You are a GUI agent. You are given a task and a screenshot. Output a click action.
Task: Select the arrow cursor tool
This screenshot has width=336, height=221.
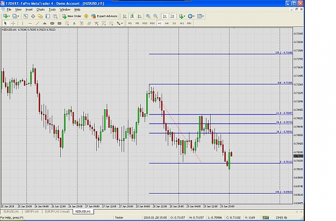click(5, 23)
